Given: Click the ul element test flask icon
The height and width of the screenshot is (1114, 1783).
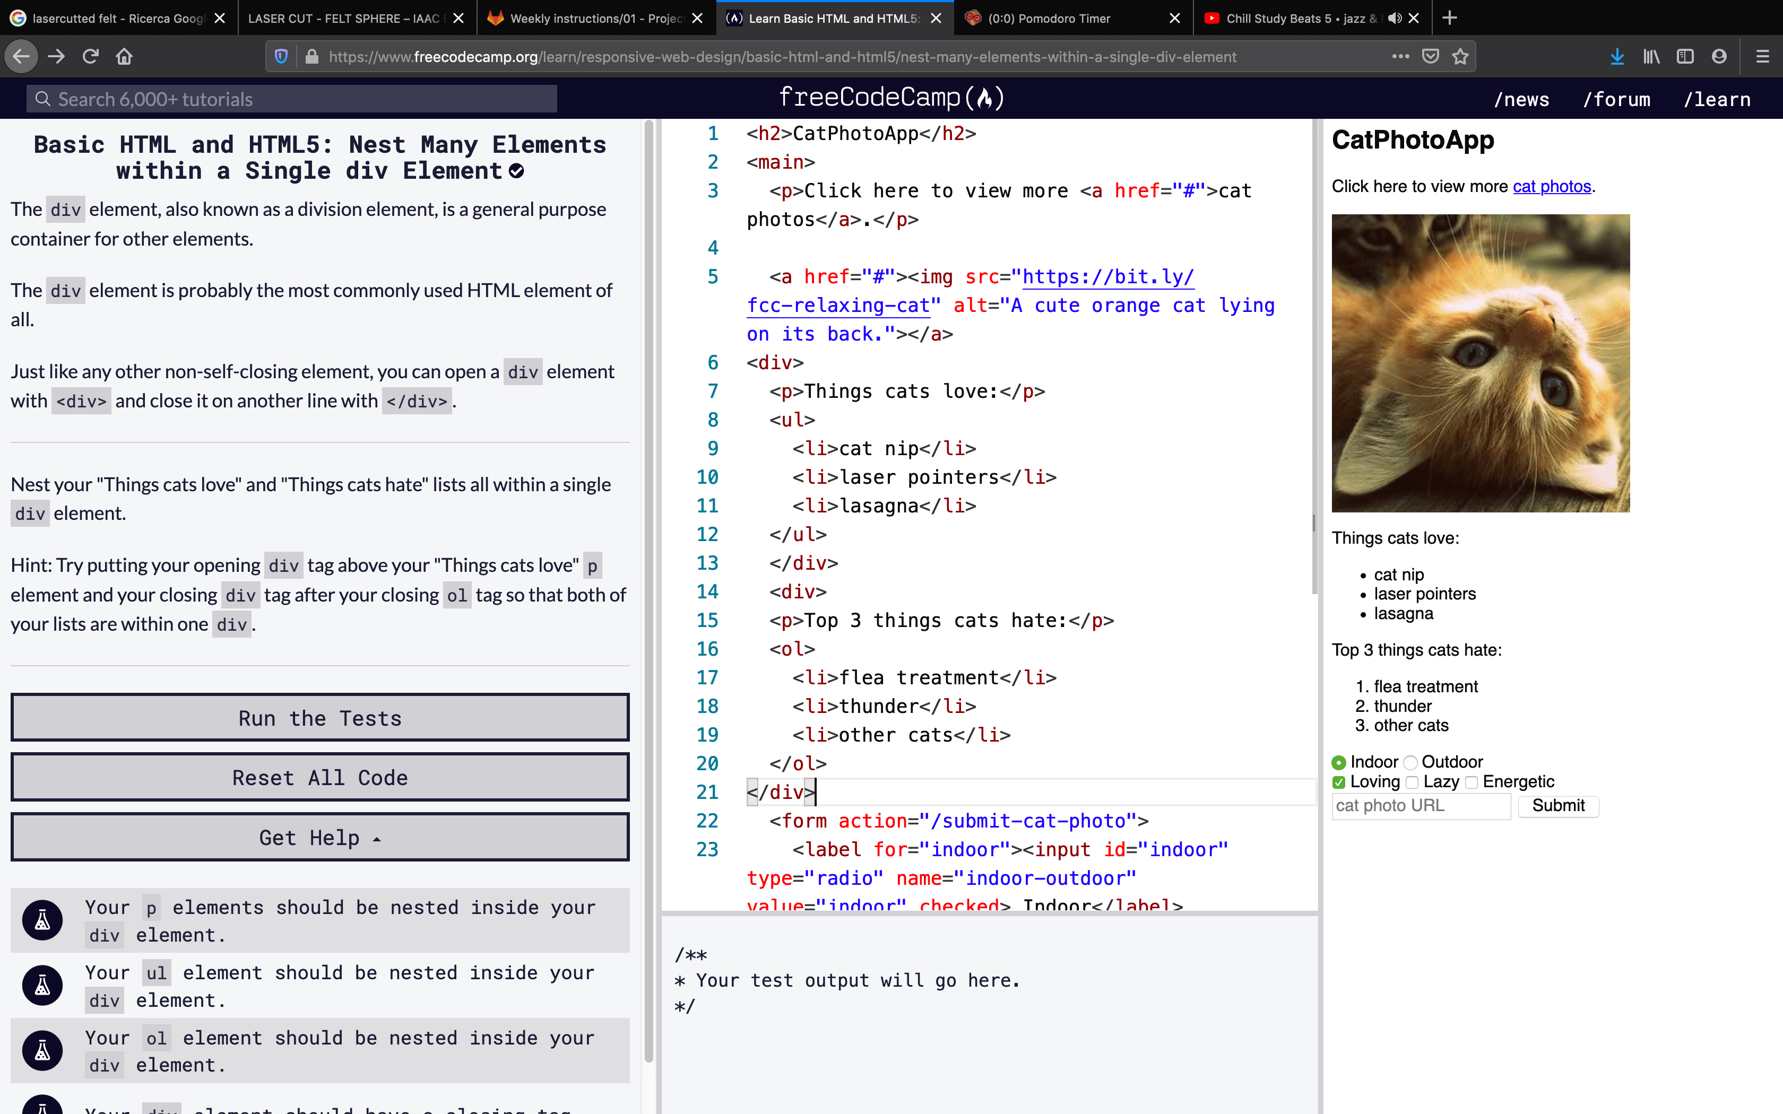Looking at the screenshot, I should (x=42, y=985).
